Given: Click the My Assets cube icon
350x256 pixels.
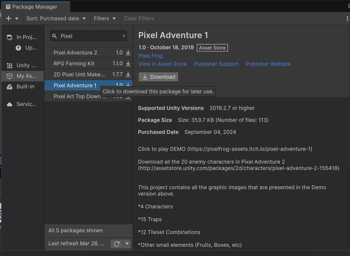Looking at the screenshot, I should (10, 76).
